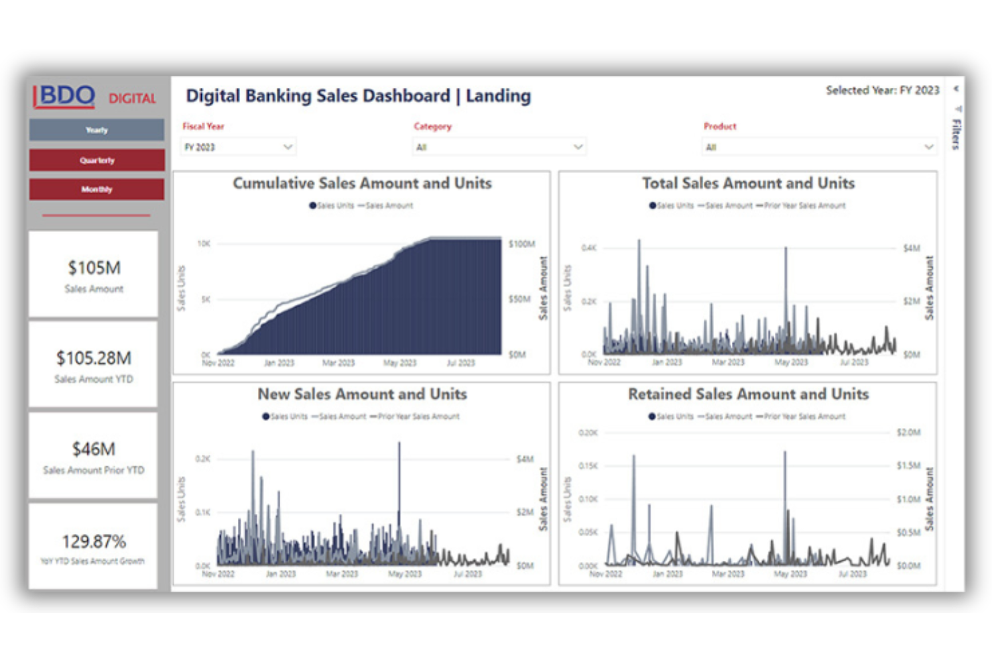This screenshot has width=992, height=662.
Task: Switch to the Monthly view
Action: point(97,190)
